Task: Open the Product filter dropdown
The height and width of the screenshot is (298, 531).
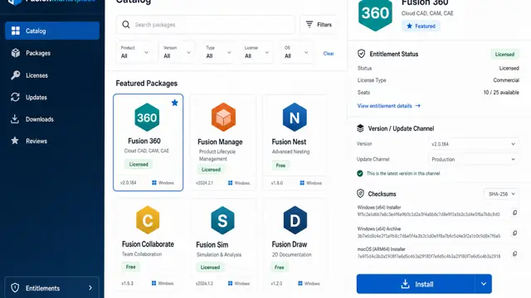Action: click(x=134, y=53)
